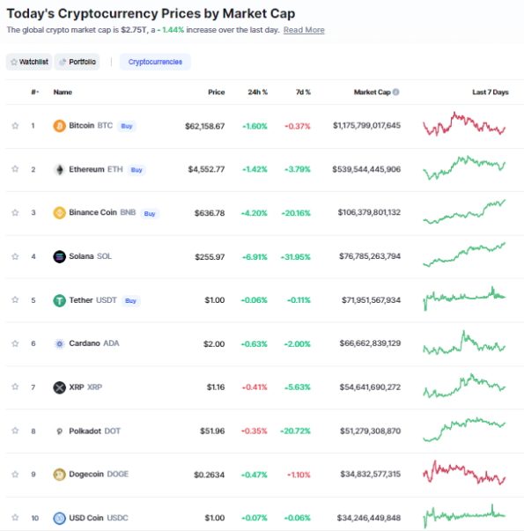Click the Binance Coin logo icon
Screen dimensions: 524x531
59,213
